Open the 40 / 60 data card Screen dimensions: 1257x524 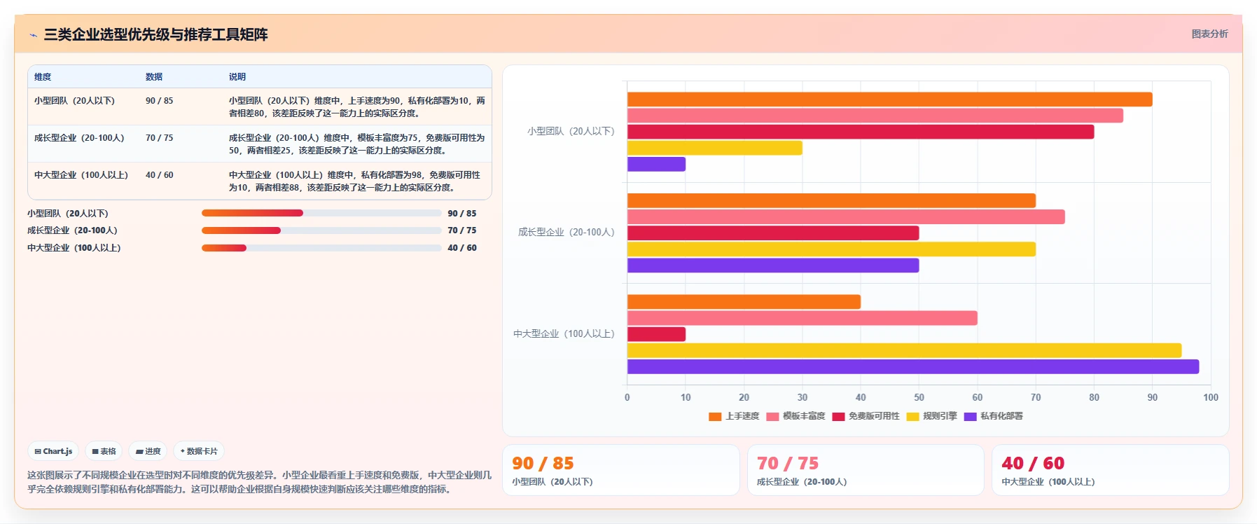(1111, 470)
